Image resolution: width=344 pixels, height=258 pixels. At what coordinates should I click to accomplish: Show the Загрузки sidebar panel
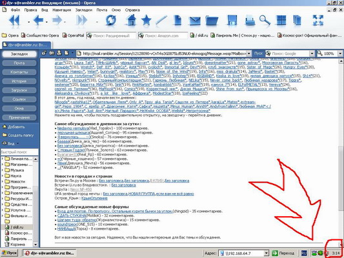19,90
